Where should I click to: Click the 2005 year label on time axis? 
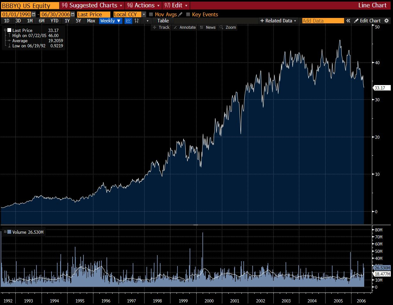(x=338, y=301)
